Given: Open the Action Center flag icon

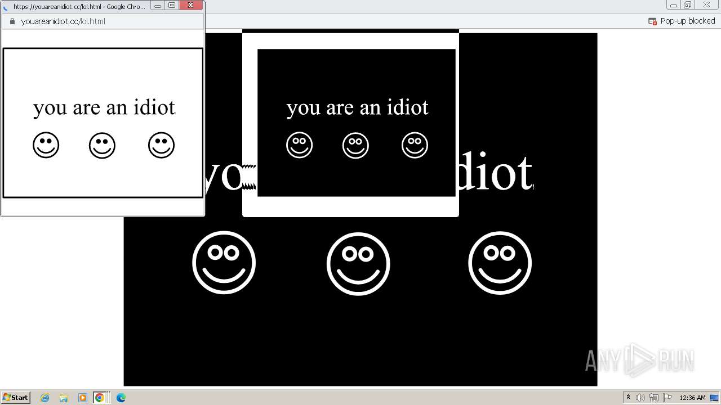Looking at the screenshot, I should click(667, 398).
